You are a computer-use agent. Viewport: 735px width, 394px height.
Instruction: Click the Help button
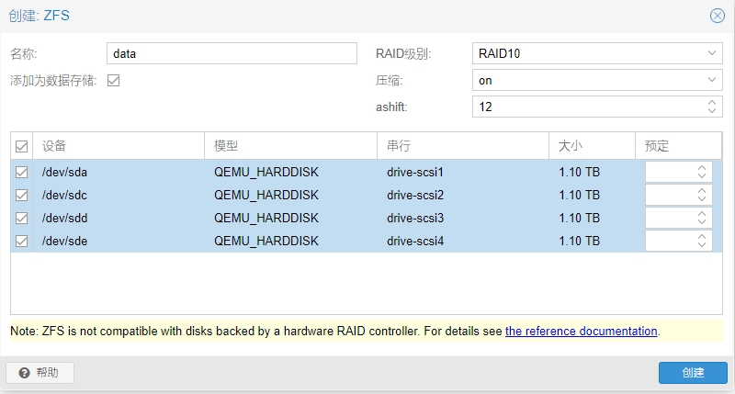40,373
